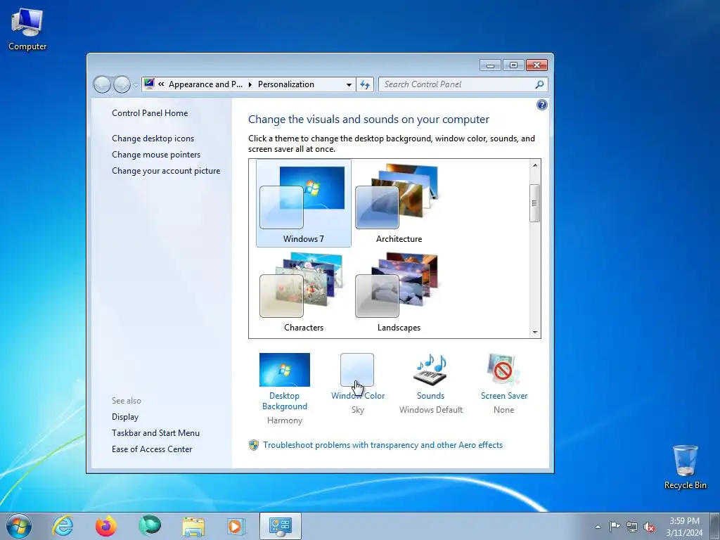Open the green sphere taskbar app
The width and height of the screenshot is (720, 540).
[150, 526]
